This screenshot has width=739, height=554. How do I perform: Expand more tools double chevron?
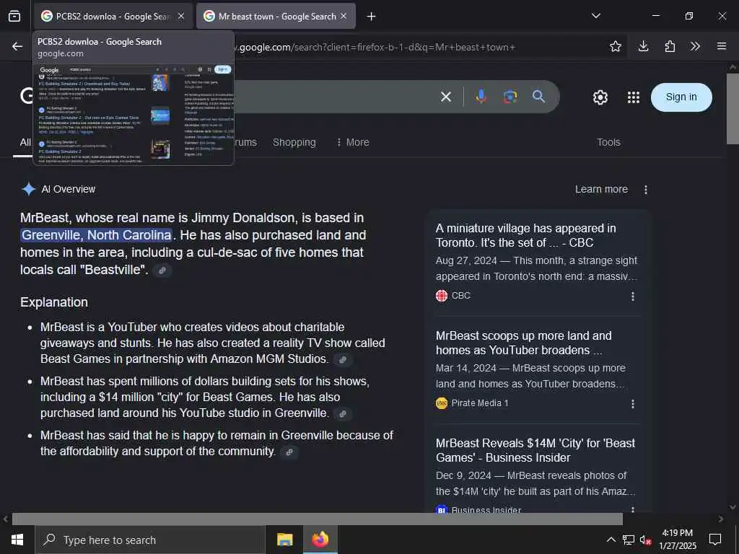click(x=695, y=46)
